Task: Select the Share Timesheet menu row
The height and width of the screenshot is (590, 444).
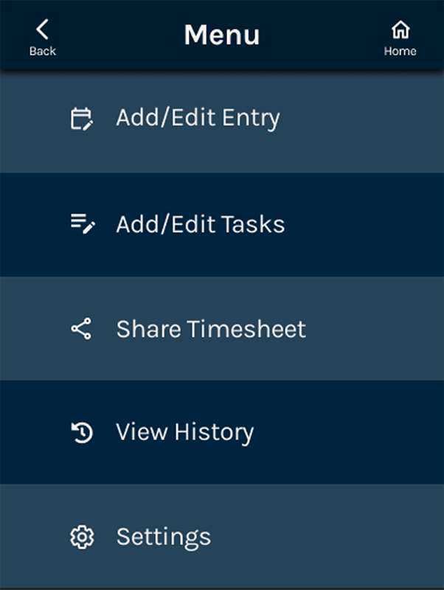Action: pyautogui.click(x=221, y=329)
